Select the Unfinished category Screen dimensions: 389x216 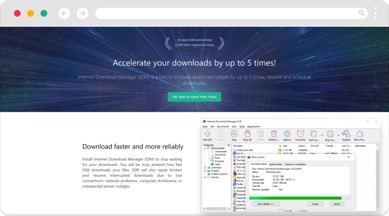point(216,168)
